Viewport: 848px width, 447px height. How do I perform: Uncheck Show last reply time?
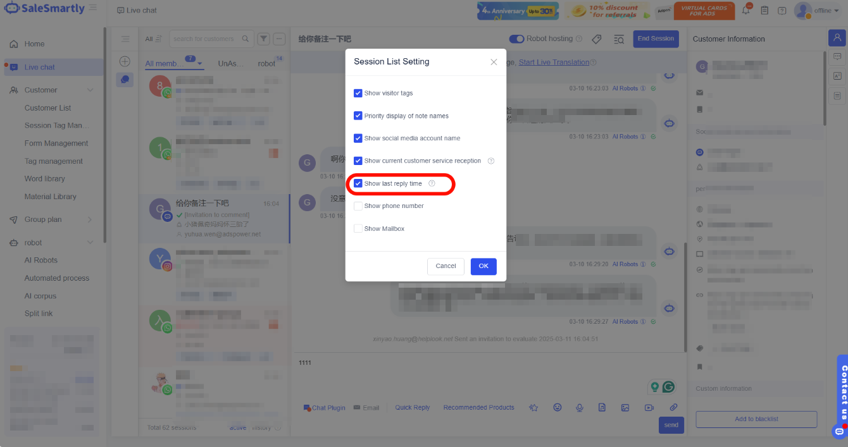[358, 184]
